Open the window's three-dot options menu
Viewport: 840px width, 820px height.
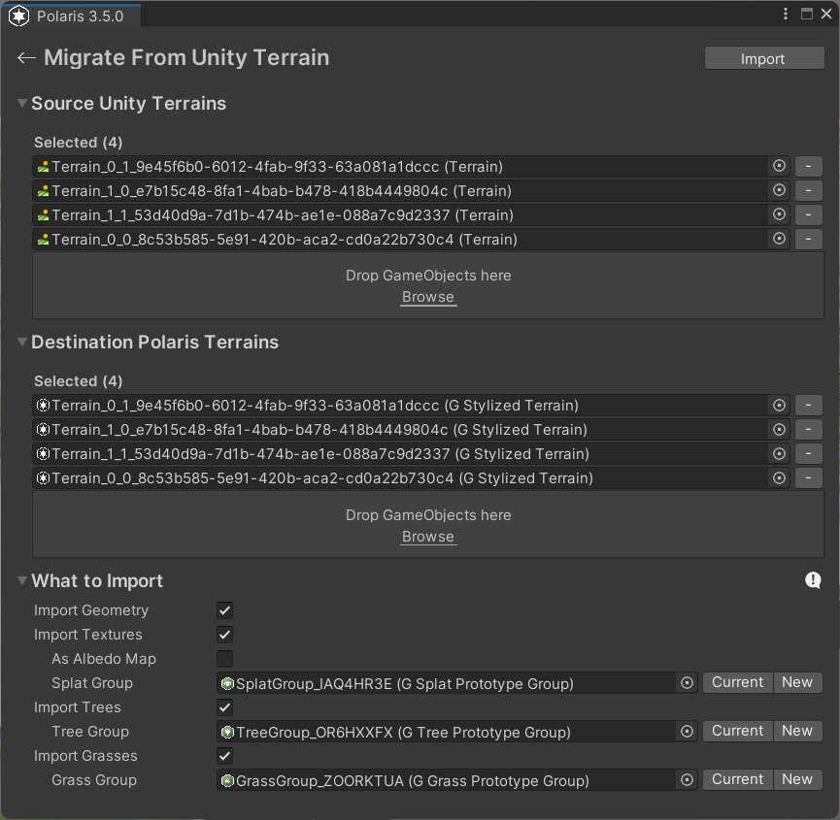[786, 14]
